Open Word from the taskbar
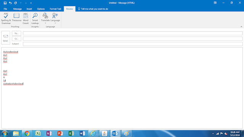 pos(82,134)
